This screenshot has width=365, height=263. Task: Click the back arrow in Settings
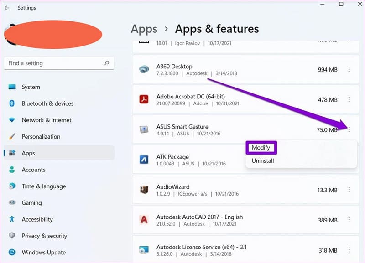point(7,8)
